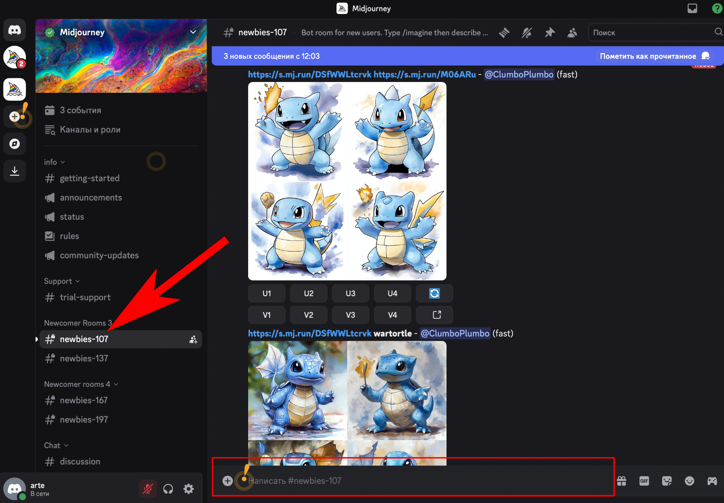Select newbies-107 channel
The width and height of the screenshot is (724, 503).
(x=121, y=339)
